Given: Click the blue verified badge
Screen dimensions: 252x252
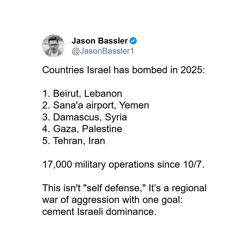Looking at the screenshot, I should tap(133, 41).
